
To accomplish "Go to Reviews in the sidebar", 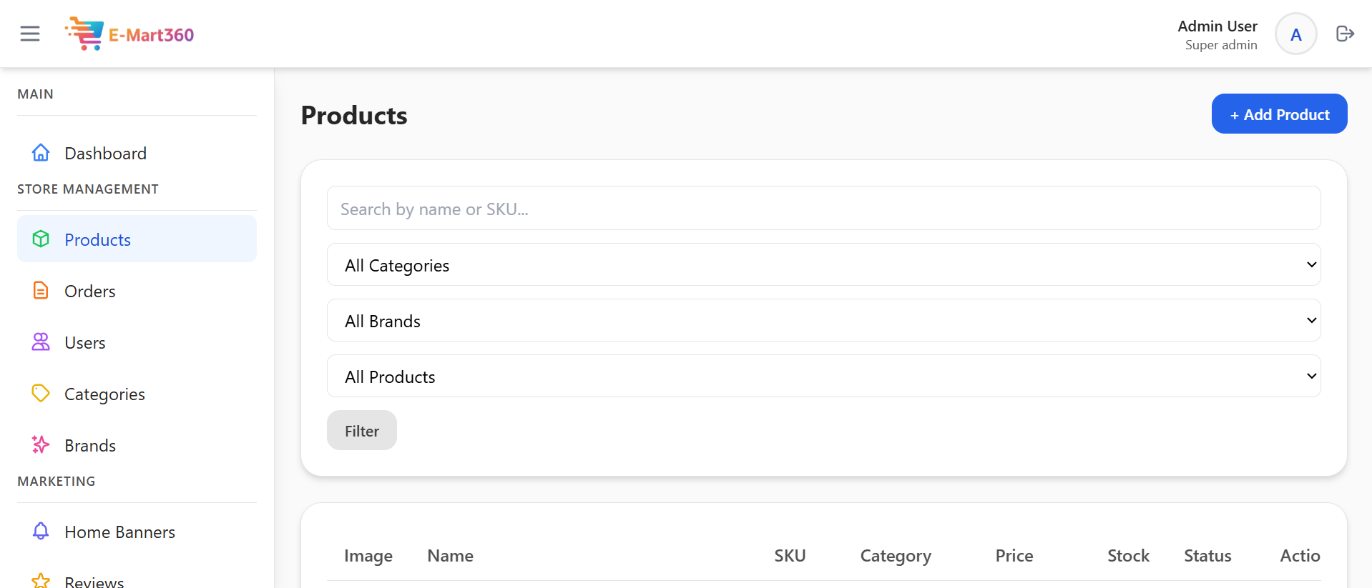I will point(94,581).
